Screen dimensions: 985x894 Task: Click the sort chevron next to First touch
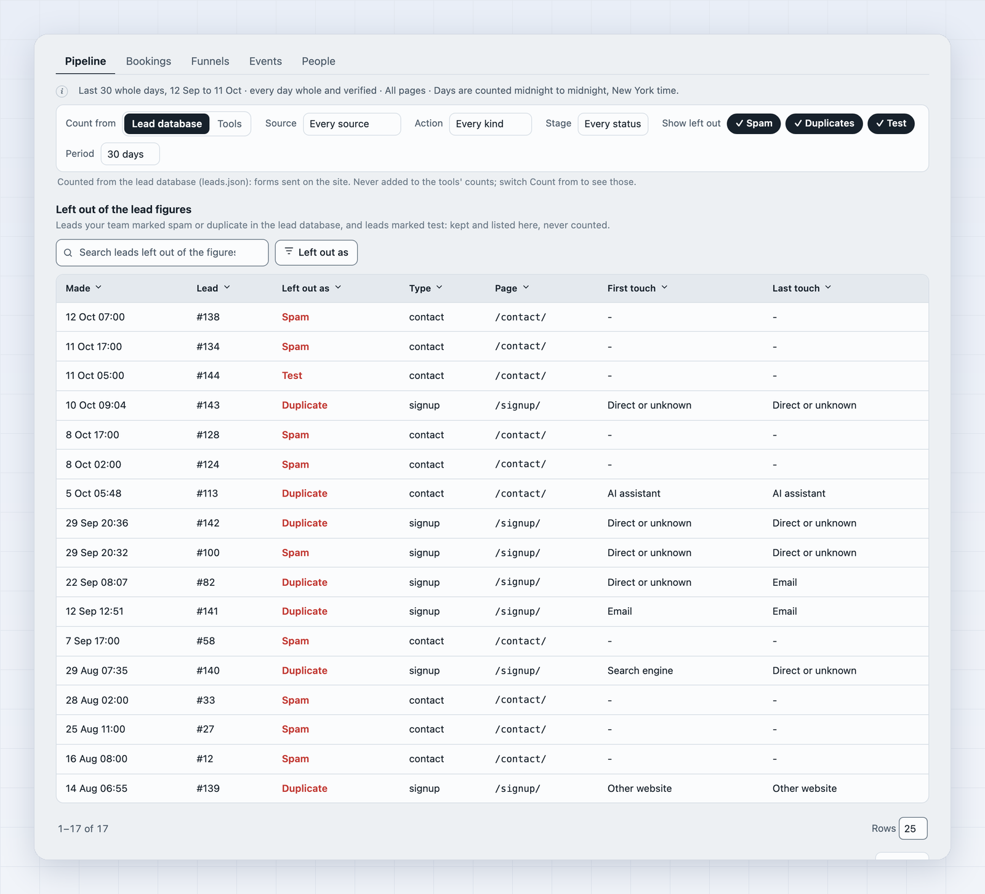click(664, 288)
